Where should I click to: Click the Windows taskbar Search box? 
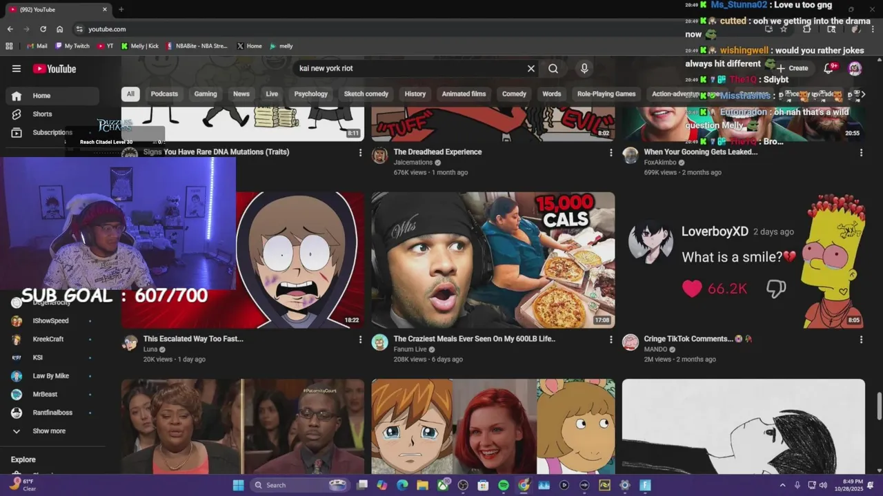tap(300, 485)
